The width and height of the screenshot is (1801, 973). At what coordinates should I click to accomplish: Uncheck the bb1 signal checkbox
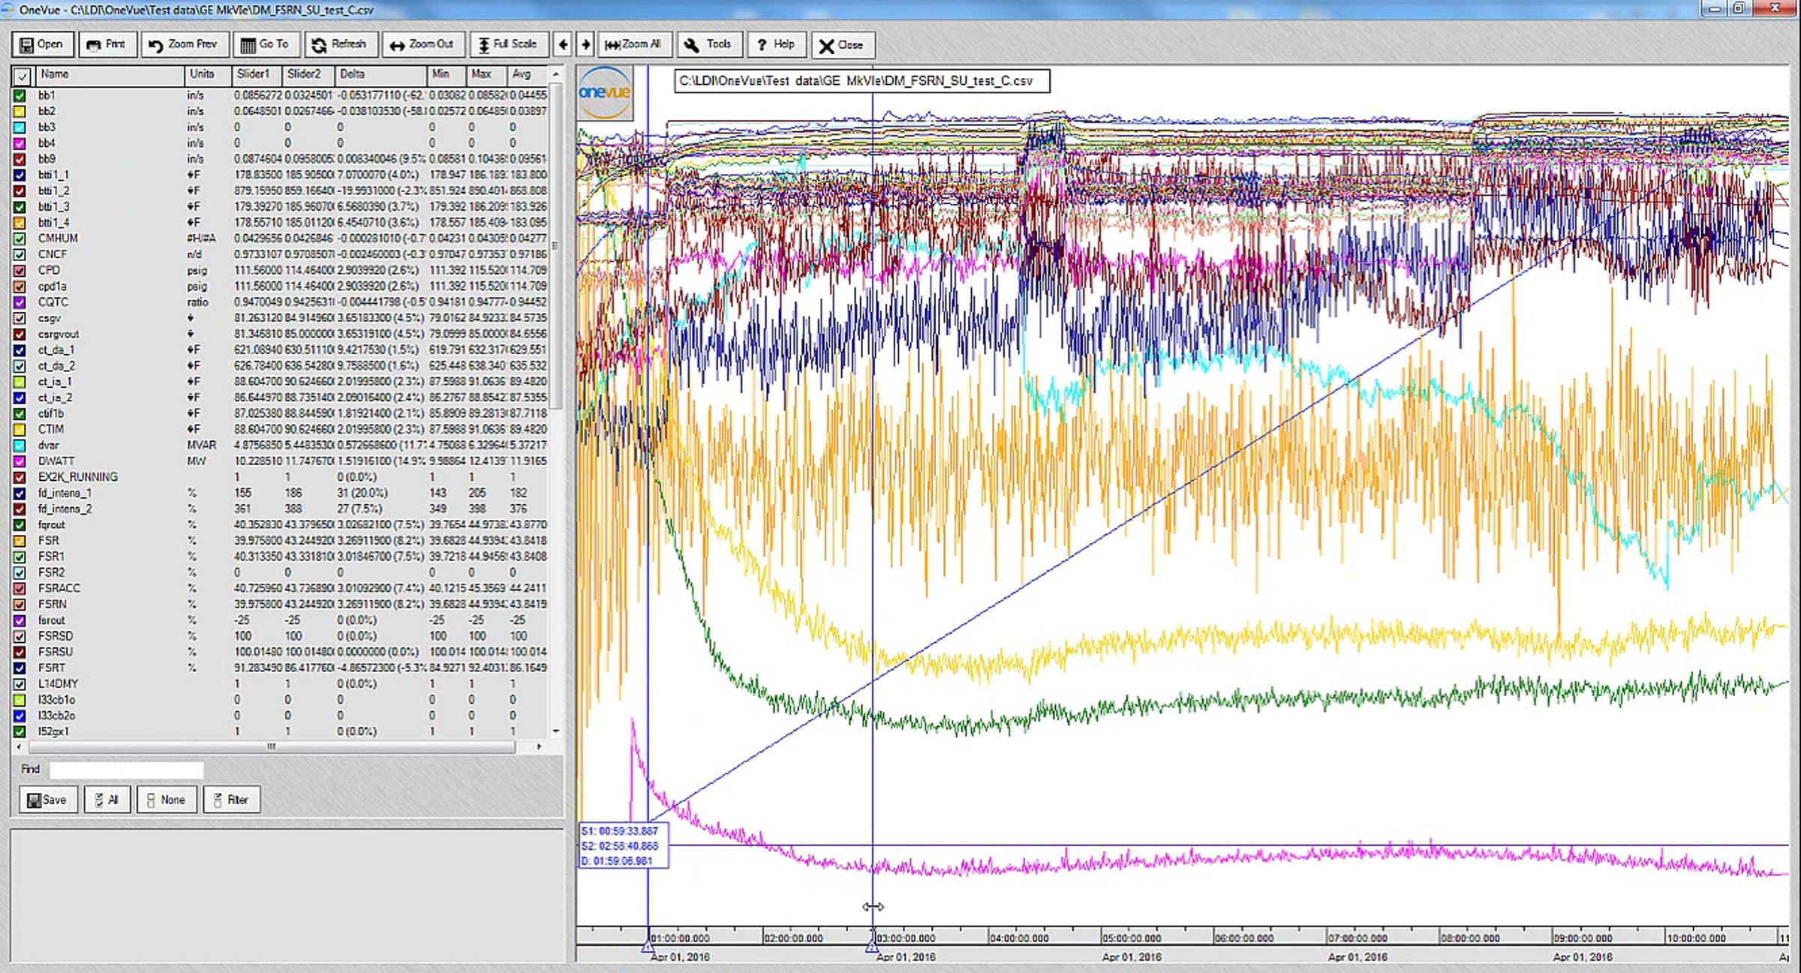[20, 96]
